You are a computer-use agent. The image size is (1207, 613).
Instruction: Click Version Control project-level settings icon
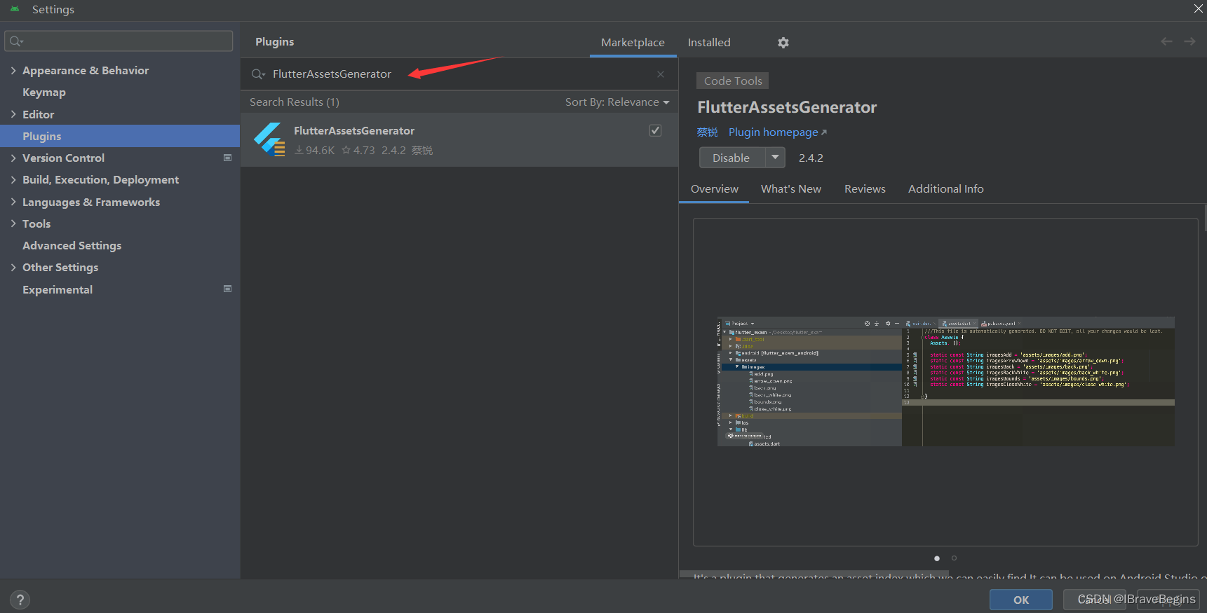[x=227, y=158]
